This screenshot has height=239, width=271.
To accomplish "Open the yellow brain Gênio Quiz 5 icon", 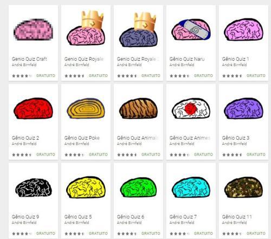I will pyautogui.click(x=86, y=188).
